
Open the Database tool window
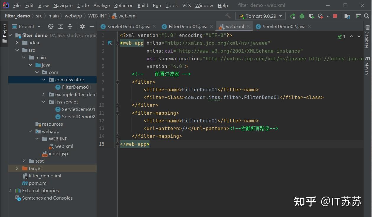[x=367, y=36]
